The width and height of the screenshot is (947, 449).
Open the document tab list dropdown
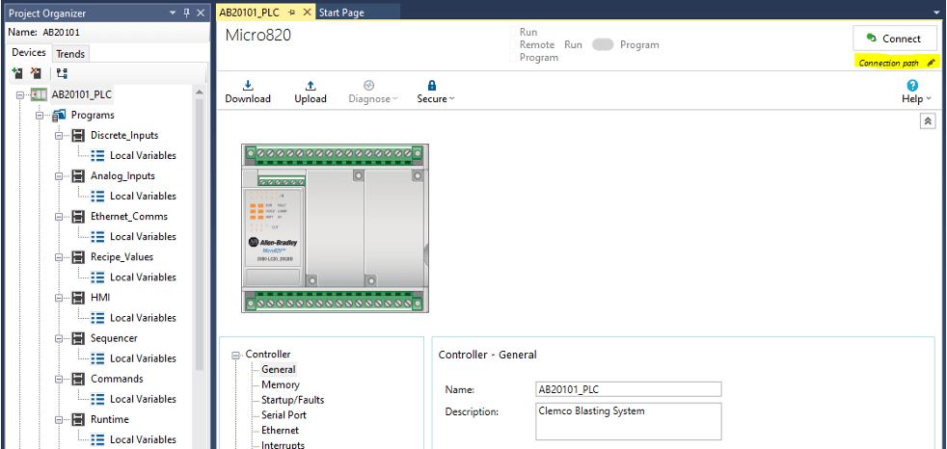(936, 13)
